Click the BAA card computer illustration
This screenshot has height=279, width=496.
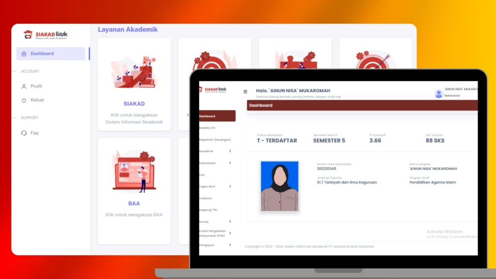point(134,172)
